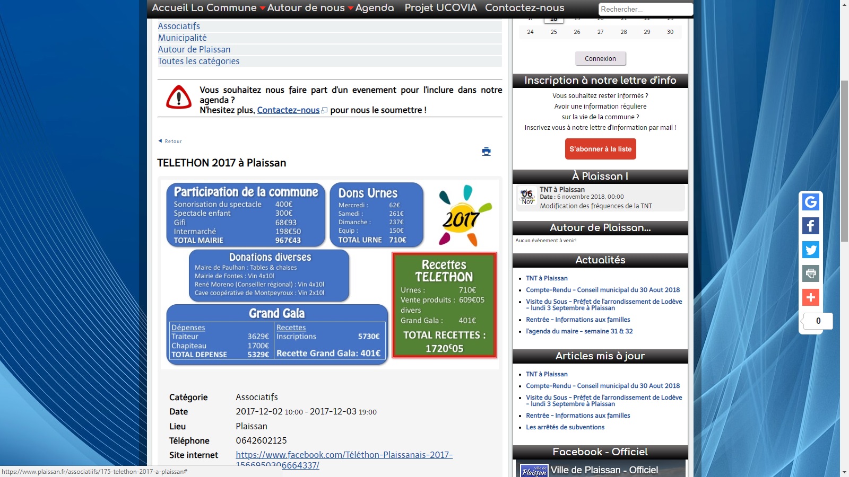Click the red warning triangle icon
Image resolution: width=849 pixels, height=477 pixels.
[179, 98]
